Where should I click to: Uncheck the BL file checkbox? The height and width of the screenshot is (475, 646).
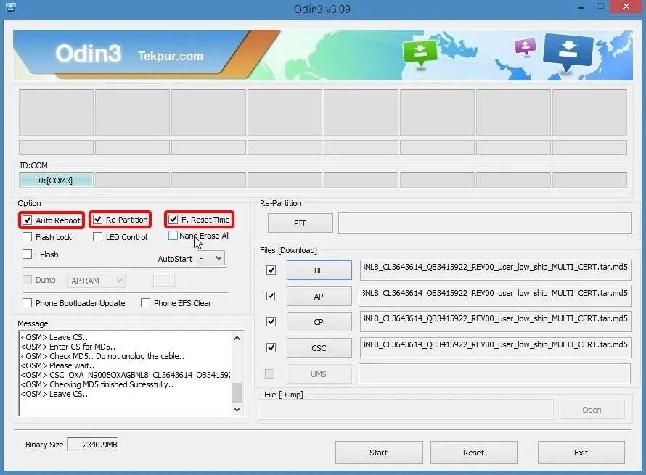click(271, 270)
